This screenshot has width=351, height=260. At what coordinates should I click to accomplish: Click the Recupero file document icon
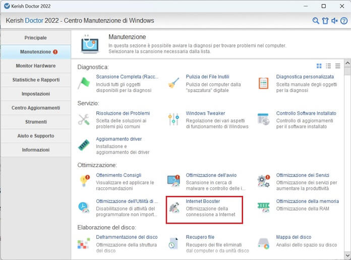[x=173, y=243]
